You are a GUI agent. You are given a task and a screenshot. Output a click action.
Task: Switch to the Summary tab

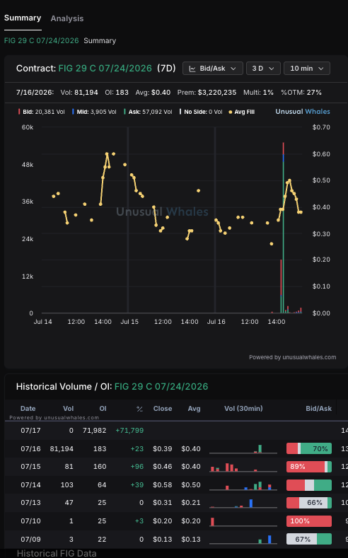(x=23, y=18)
